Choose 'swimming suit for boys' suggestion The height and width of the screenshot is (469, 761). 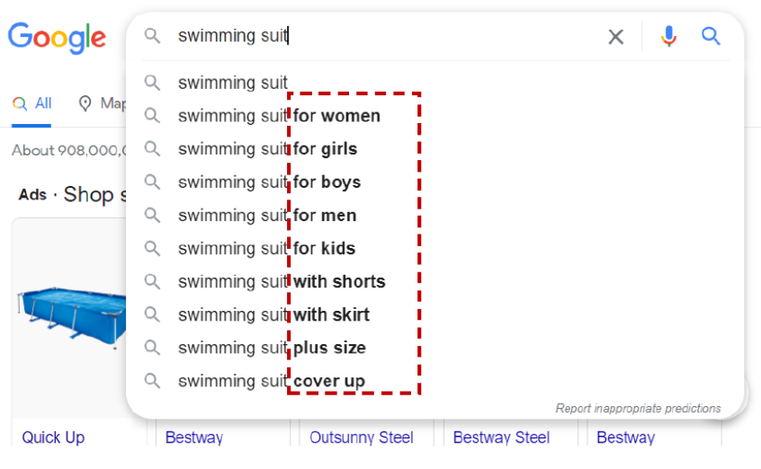pos(269,182)
